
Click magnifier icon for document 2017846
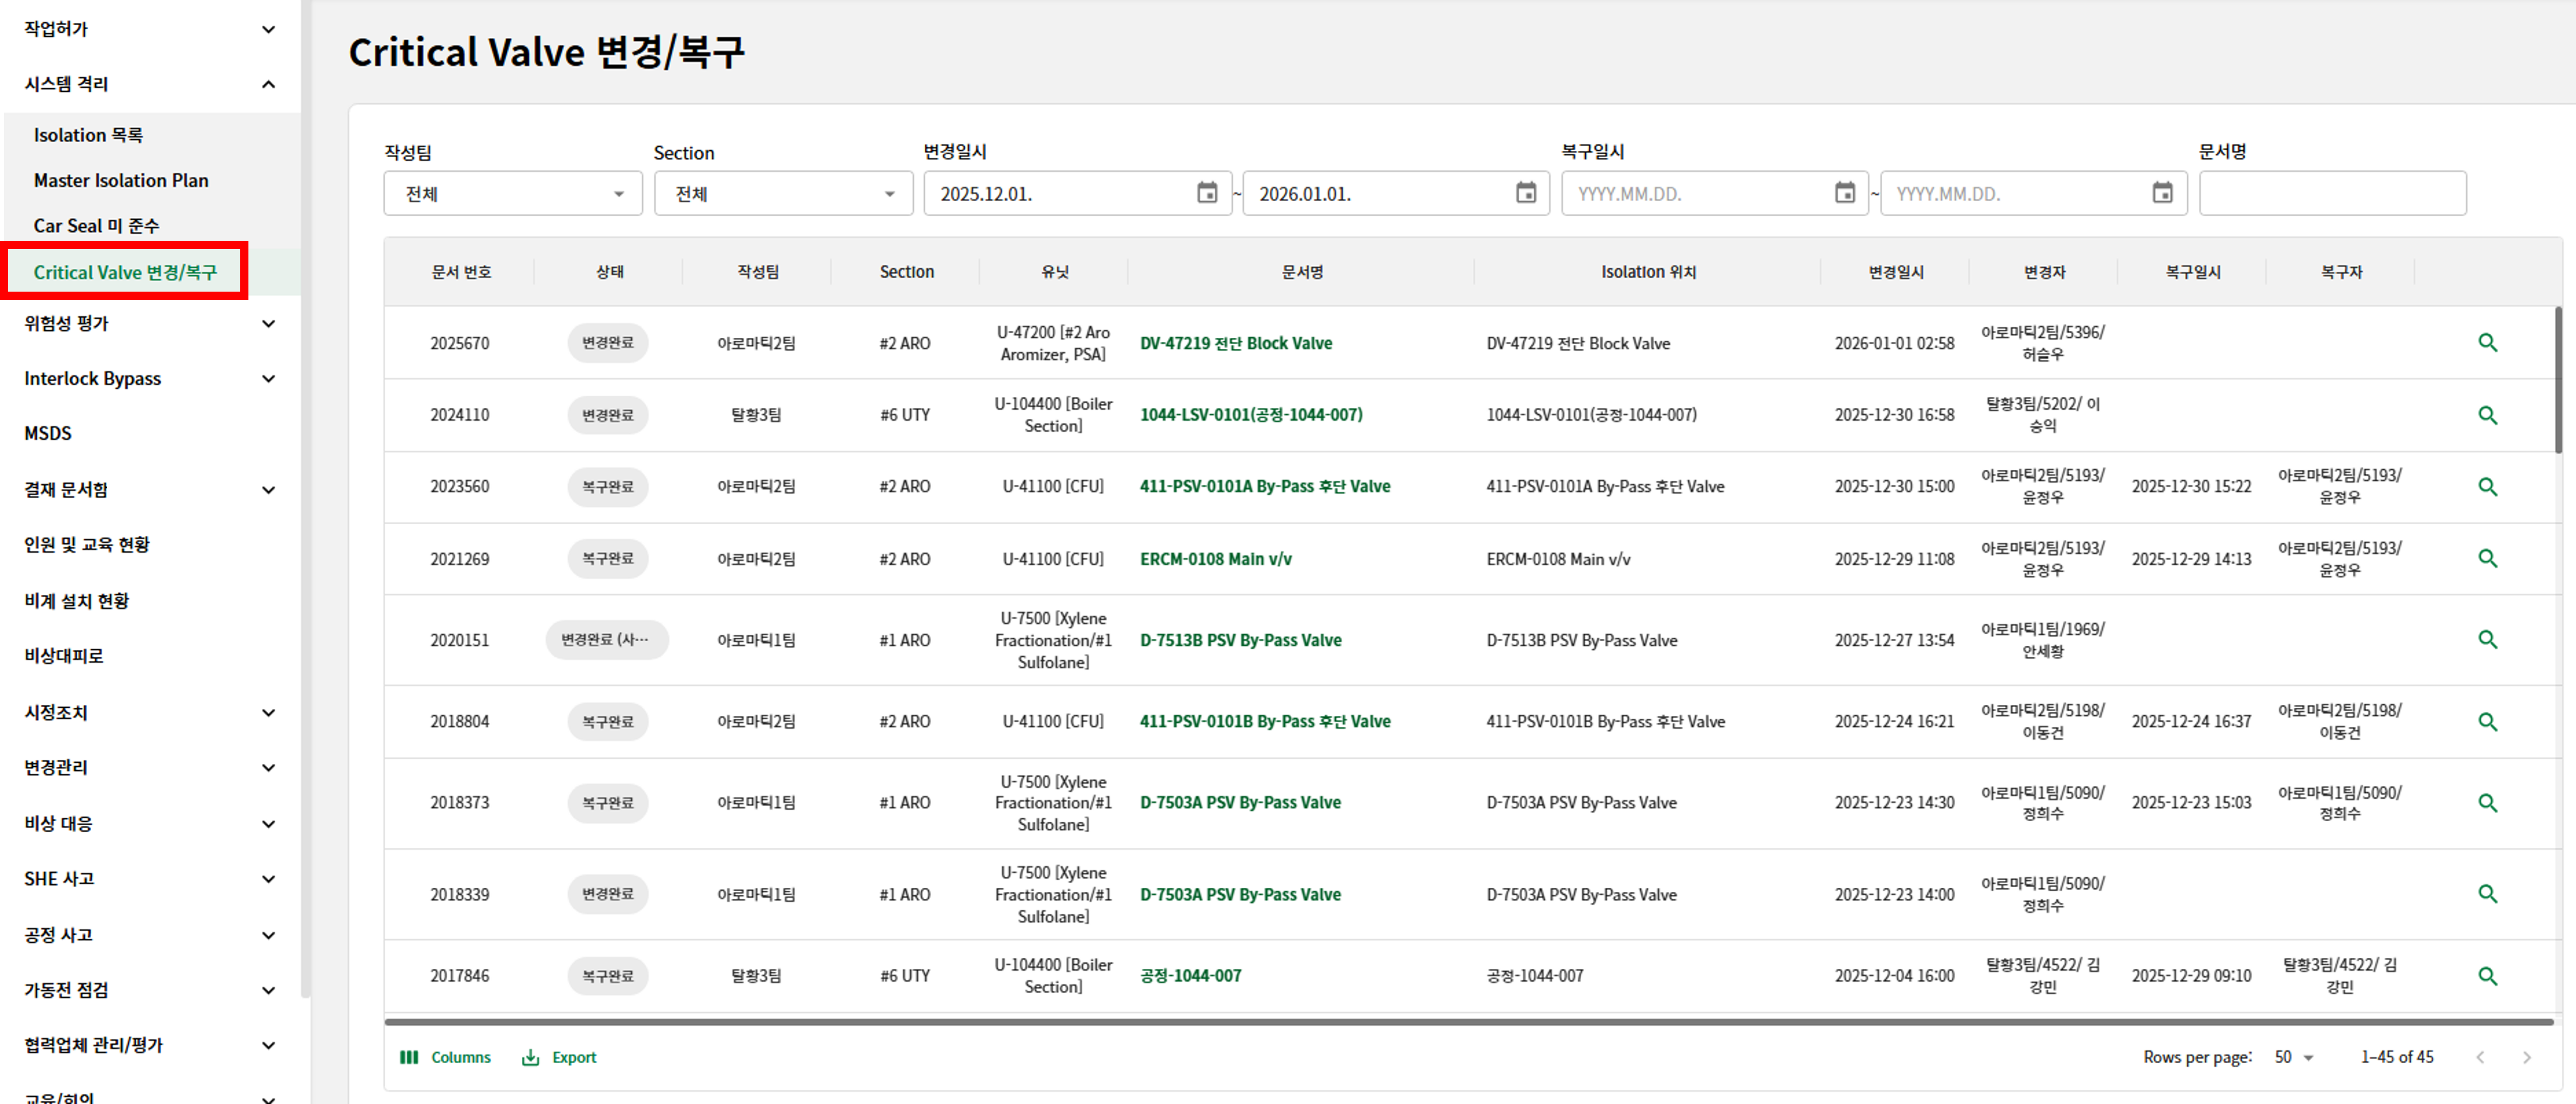point(2487,976)
